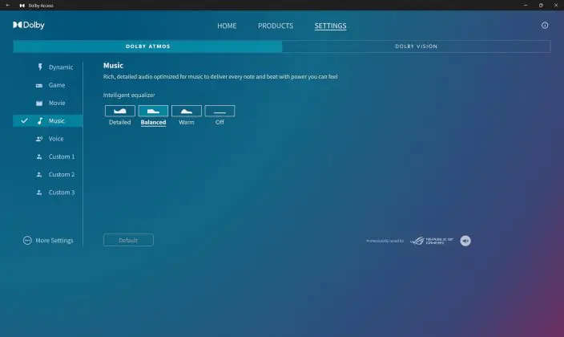The image size is (564, 337).
Task: Select the Dynamic profile label
Action: point(61,67)
